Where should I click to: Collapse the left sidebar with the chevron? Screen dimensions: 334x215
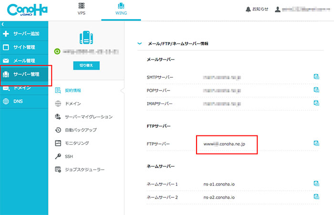point(2,24)
